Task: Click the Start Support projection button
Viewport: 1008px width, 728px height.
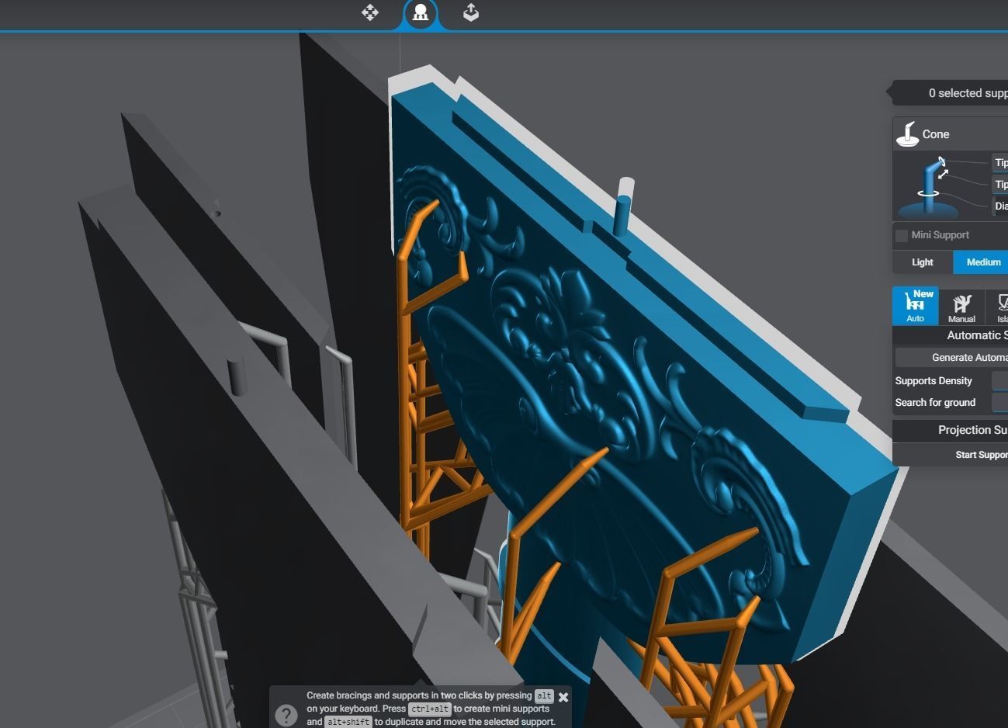Action: pyautogui.click(x=952, y=455)
